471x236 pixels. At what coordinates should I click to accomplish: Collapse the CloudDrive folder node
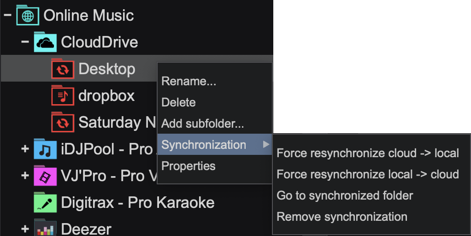click(25, 42)
